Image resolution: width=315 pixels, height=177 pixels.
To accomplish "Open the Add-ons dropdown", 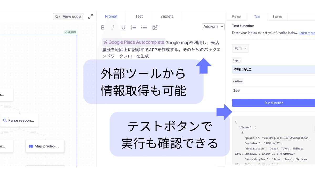I will tap(213, 26).
